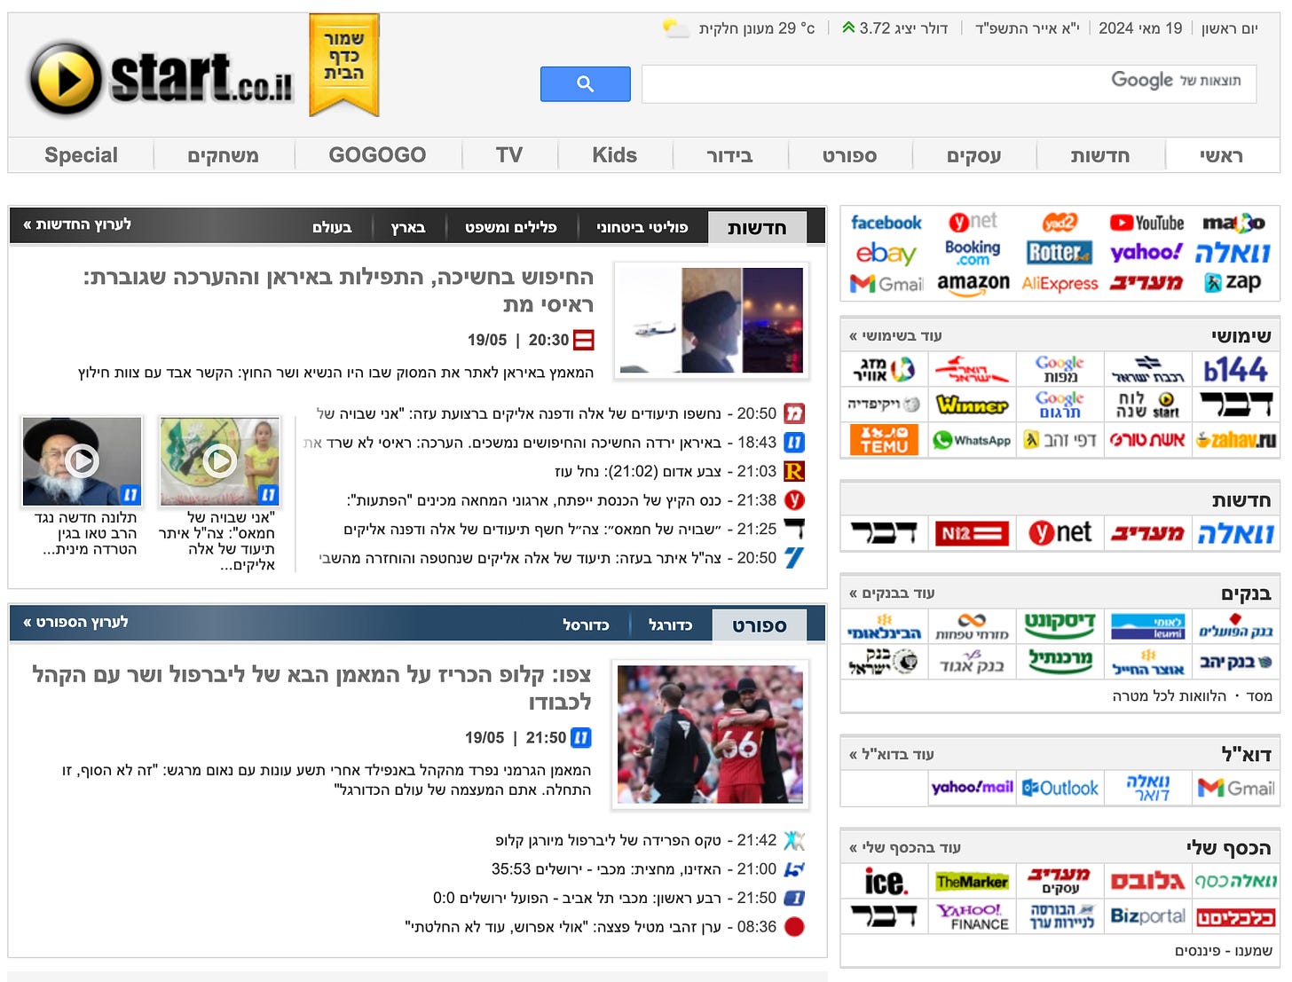
Task: Open the Winner logo in utilities
Action: pos(973,405)
